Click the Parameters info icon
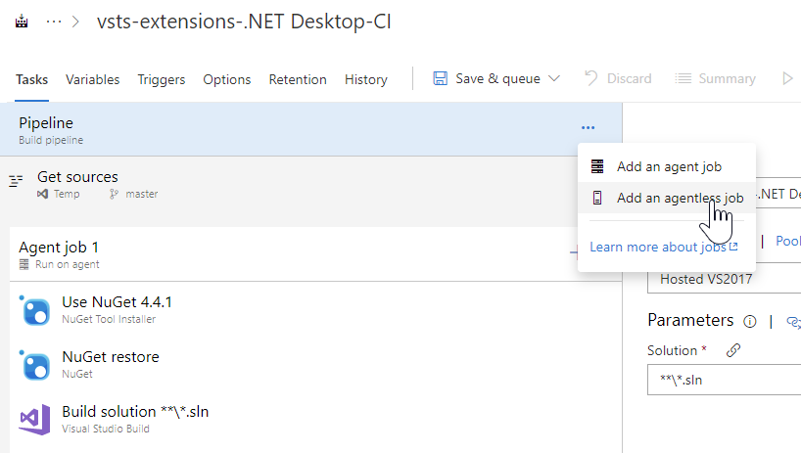The height and width of the screenshot is (453, 801). [750, 321]
